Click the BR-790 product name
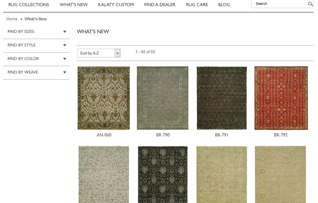This screenshot has height=203, width=318. click(163, 135)
